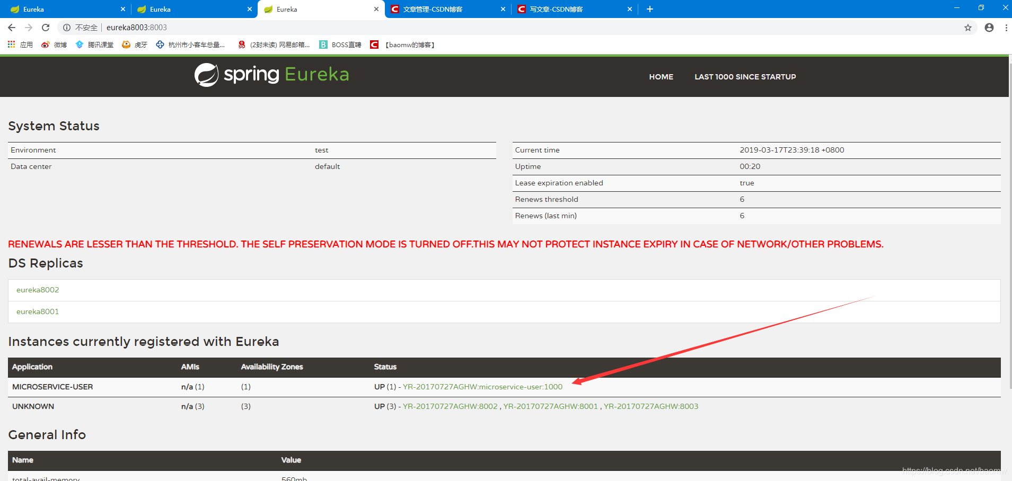Open the 腾讯课堂 bookmark
This screenshot has height=481, width=1012.
(x=94, y=44)
